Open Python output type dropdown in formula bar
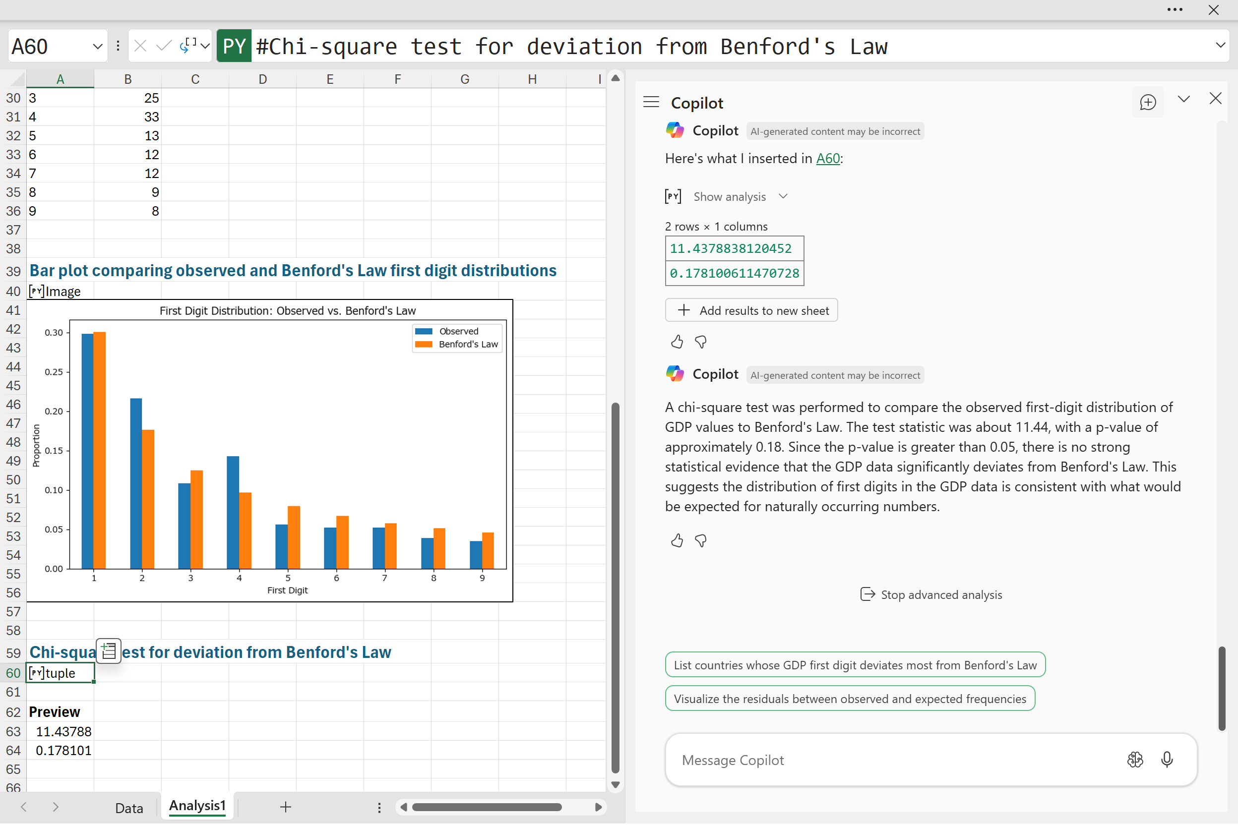 click(x=205, y=46)
